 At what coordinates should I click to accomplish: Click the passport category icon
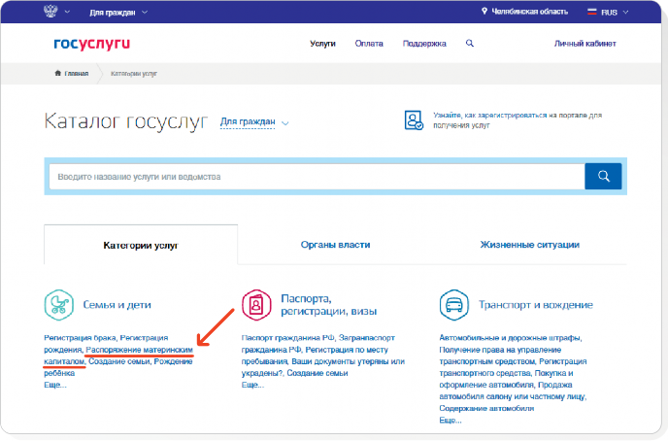pyautogui.click(x=256, y=305)
